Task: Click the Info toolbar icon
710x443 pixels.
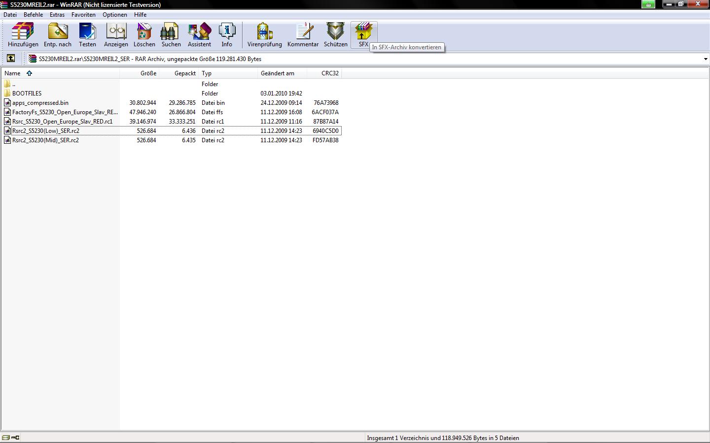Action: pos(227,32)
